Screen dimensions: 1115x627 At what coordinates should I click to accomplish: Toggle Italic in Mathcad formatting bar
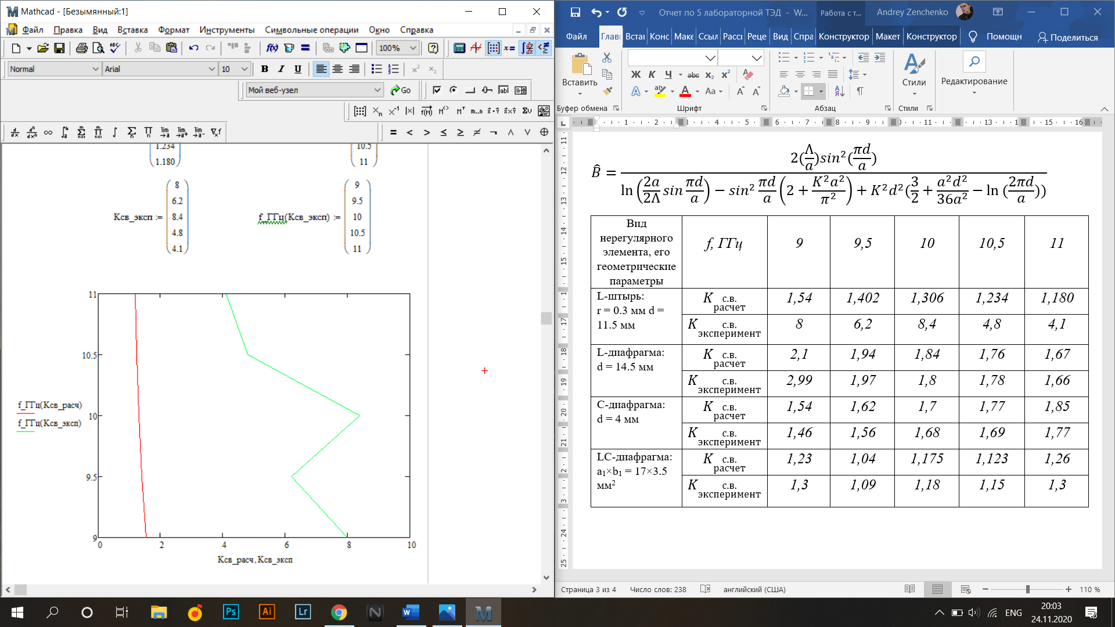click(x=281, y=69)
